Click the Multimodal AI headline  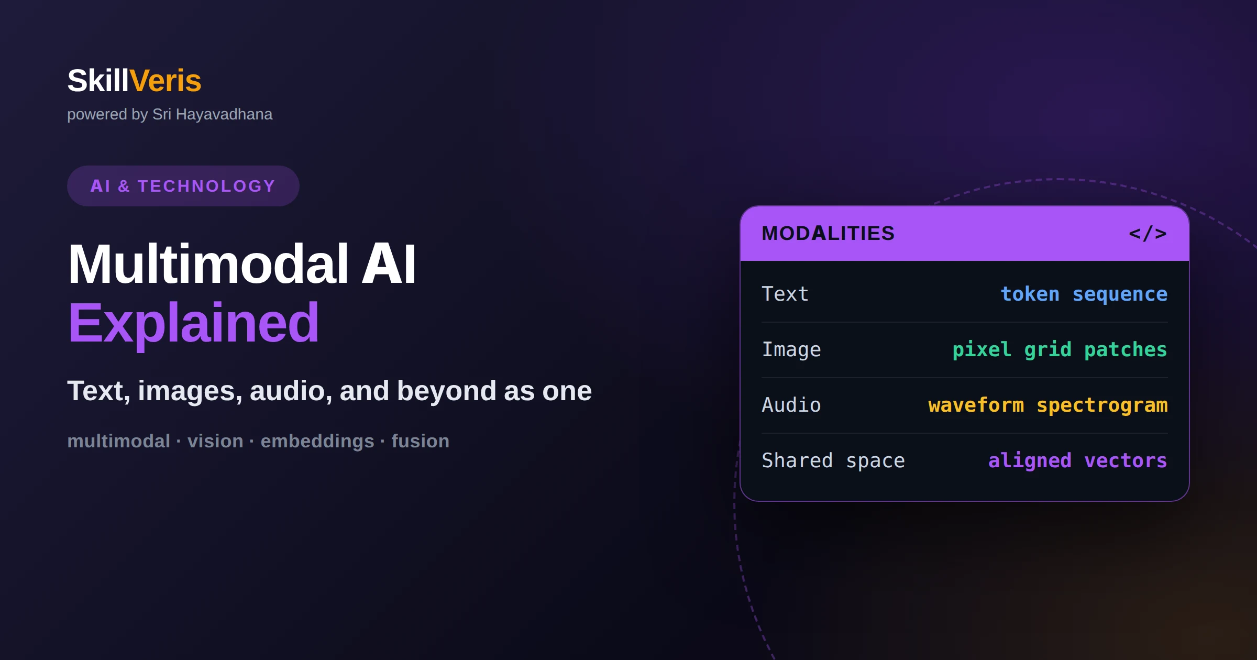click(241, 264)
